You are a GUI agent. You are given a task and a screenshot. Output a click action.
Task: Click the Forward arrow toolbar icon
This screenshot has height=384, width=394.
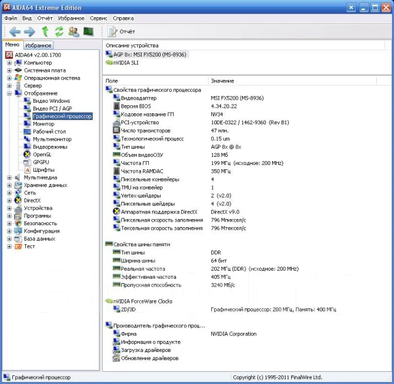coord(30,31)
